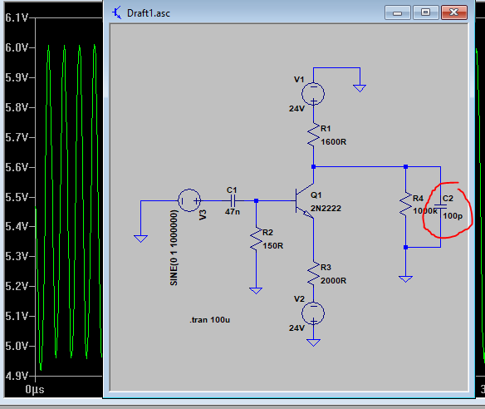Click the green waveform in plot pane
Viewport: 485px width, 409px height.
64,201
